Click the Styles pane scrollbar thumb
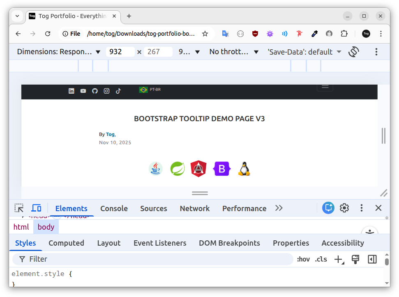The image size is (399, 297). click(x=387, y=262)
